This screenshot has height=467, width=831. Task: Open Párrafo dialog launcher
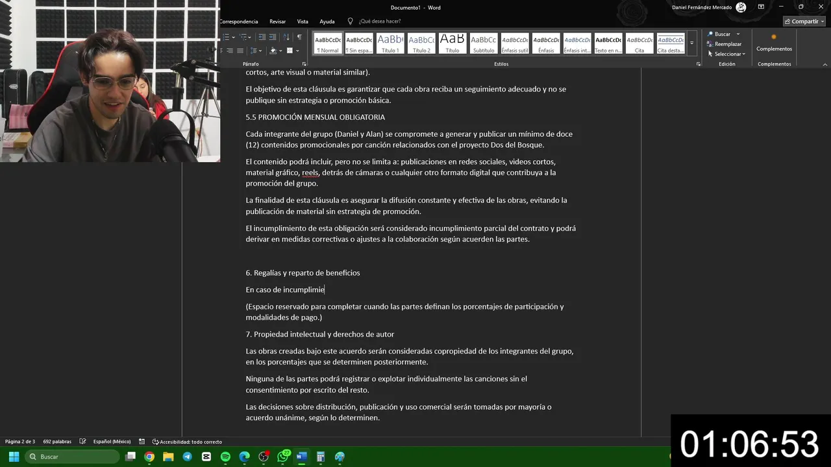[304, 64]
